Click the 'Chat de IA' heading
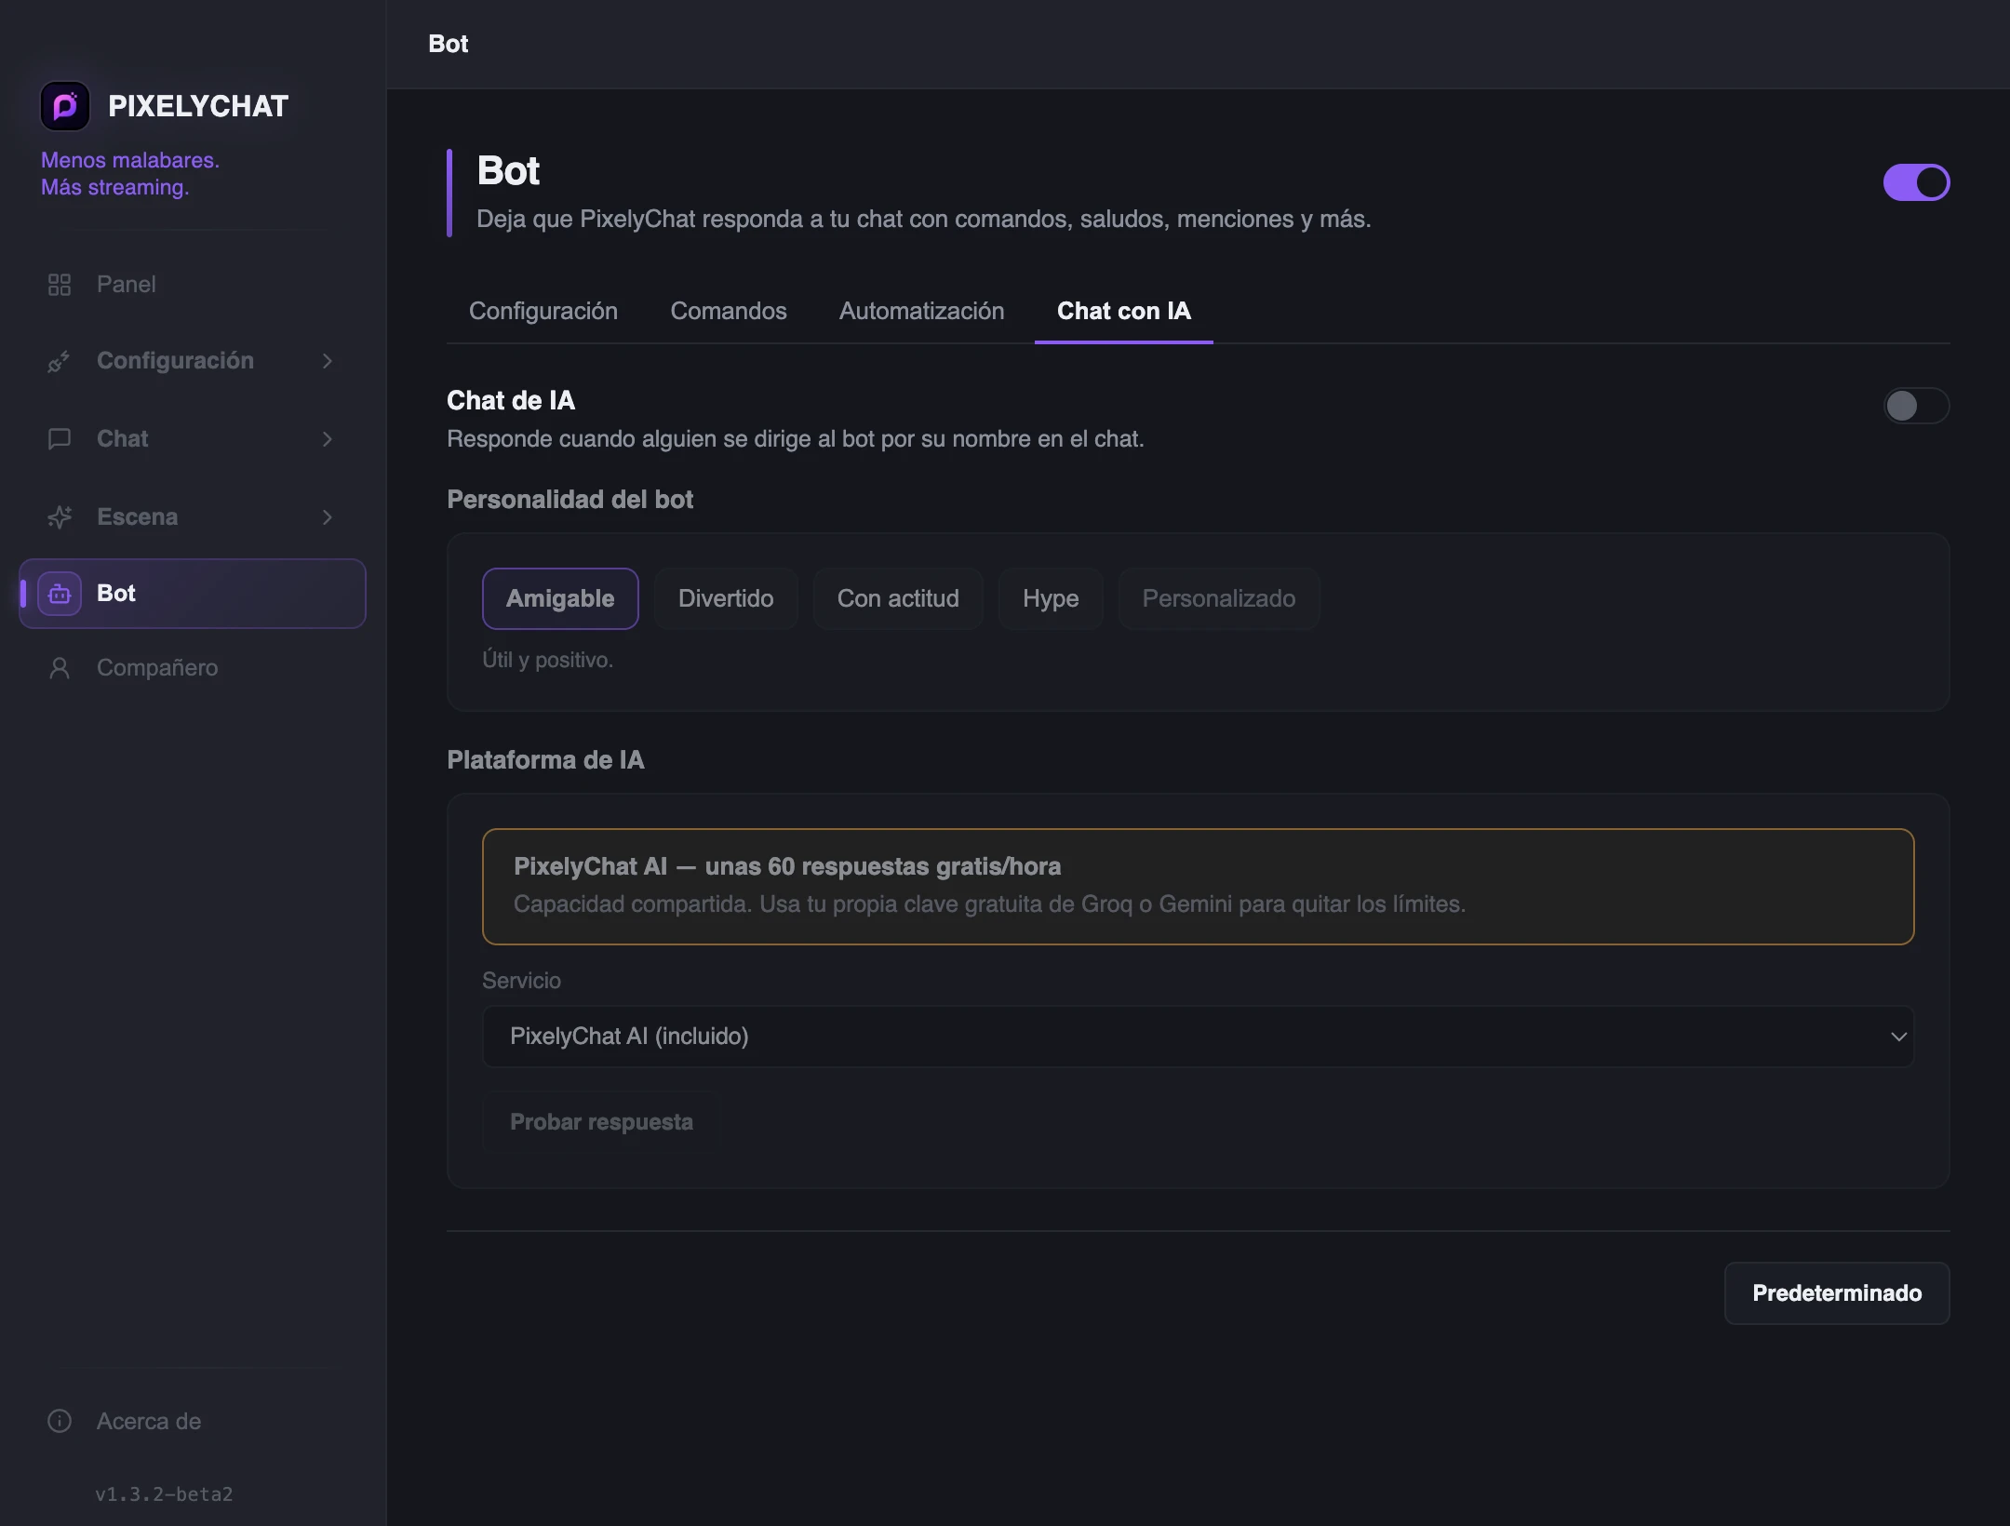The image size is (2010, 1526). coord(511,401)
